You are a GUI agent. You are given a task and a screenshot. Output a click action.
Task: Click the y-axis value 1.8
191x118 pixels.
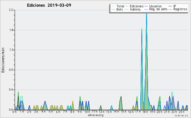pyautogui.click(x=11, y=30)
